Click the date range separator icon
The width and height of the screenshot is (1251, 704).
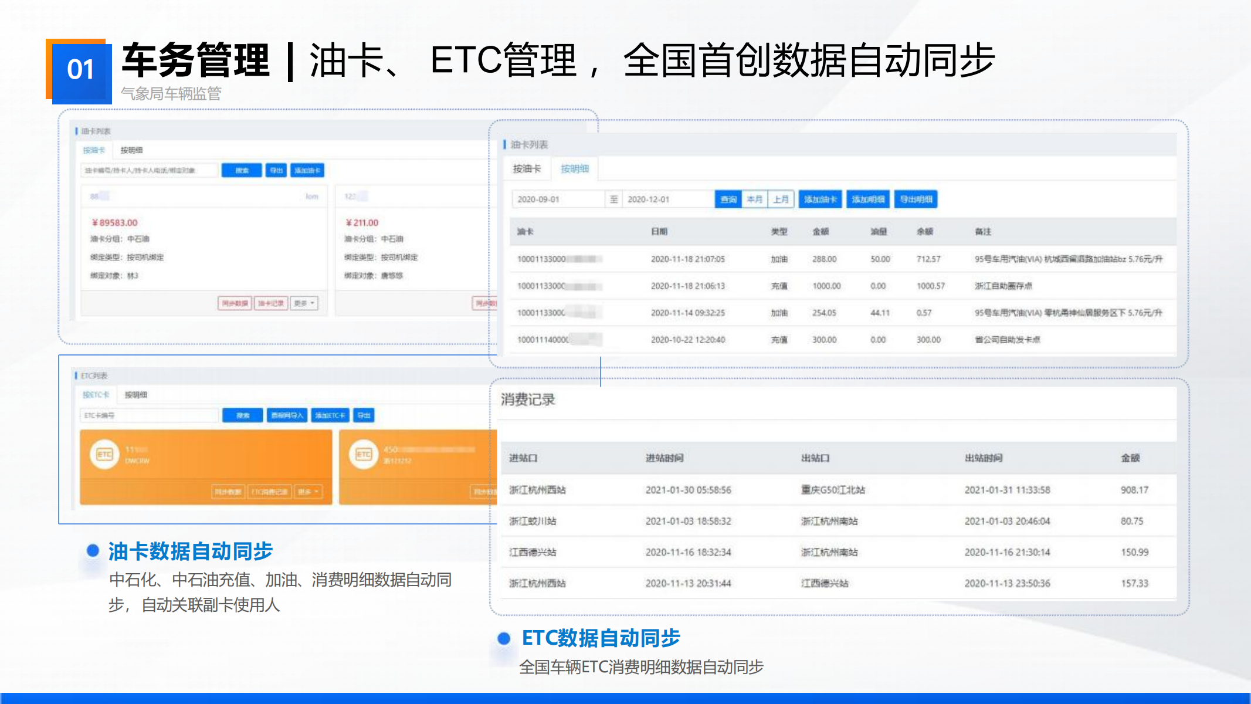tap(613, 199)
